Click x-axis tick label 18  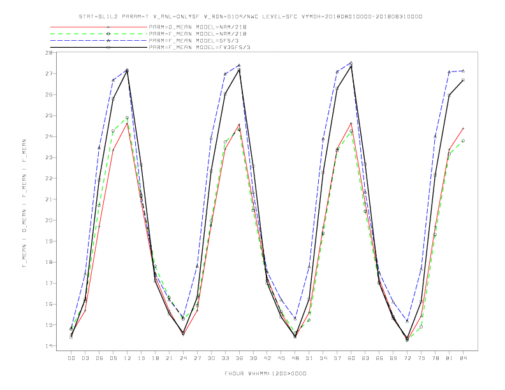point(155,358)
